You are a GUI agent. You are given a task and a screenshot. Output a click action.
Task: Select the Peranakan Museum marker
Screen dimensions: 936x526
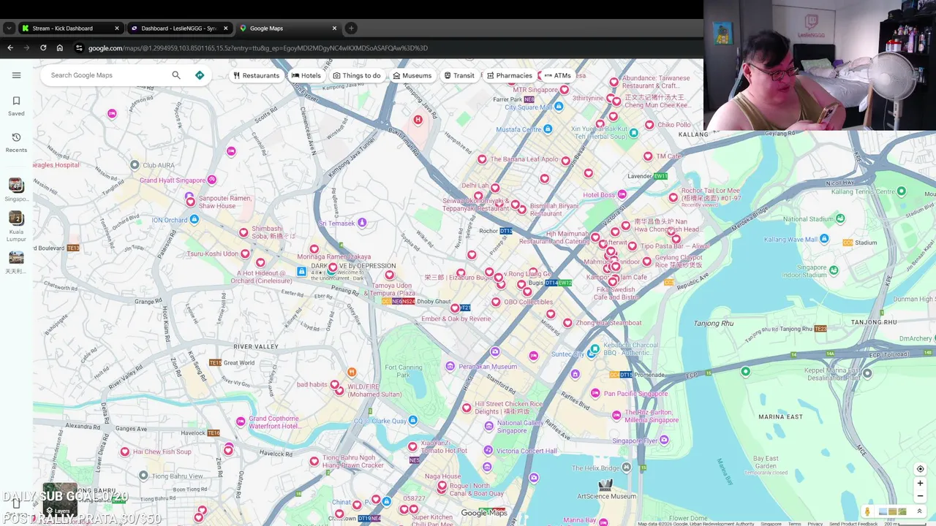click(450, 366)
